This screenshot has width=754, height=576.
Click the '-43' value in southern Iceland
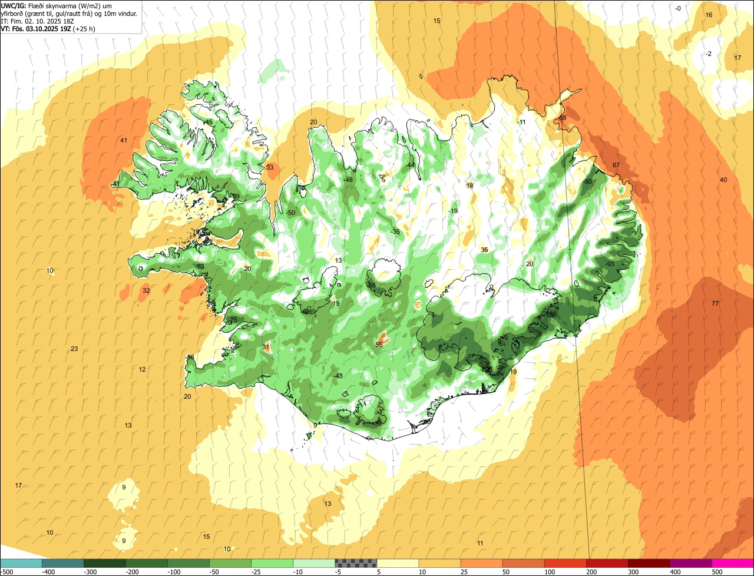[338, 376]
